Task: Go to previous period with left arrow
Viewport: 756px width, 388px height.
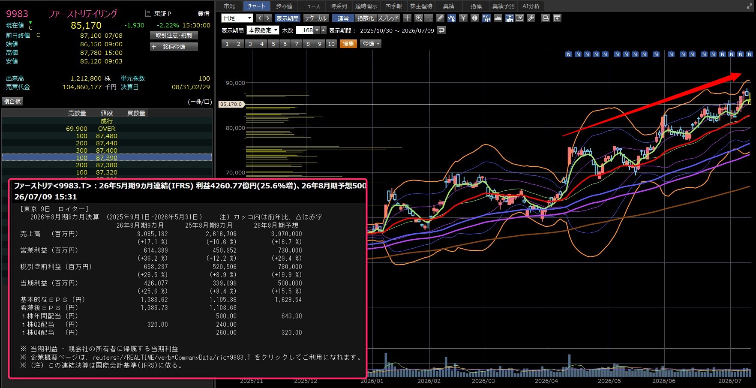Action: pyautogui.click(x=260, y=18)
